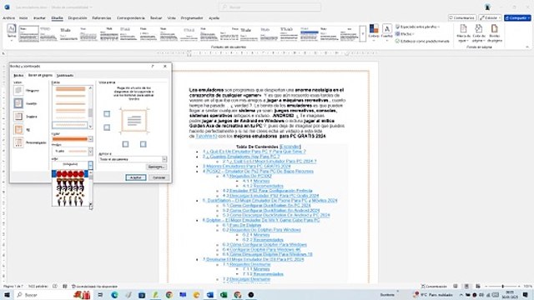Viewport: 534px width, 300px height.
Task: Switch to the web layout view button
Action: (478, 287)
